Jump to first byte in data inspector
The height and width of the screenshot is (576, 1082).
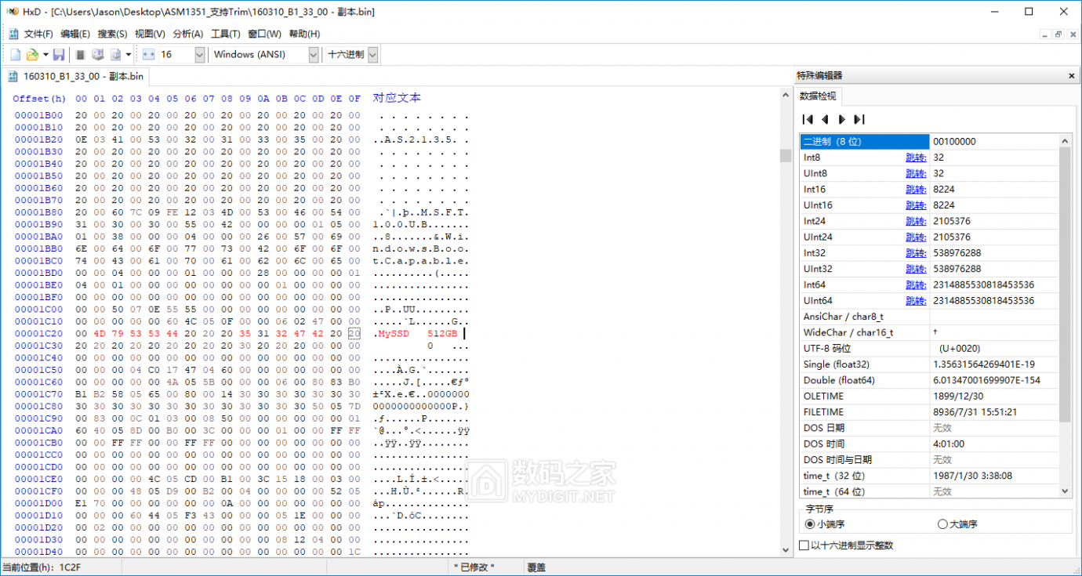[808, 119]
